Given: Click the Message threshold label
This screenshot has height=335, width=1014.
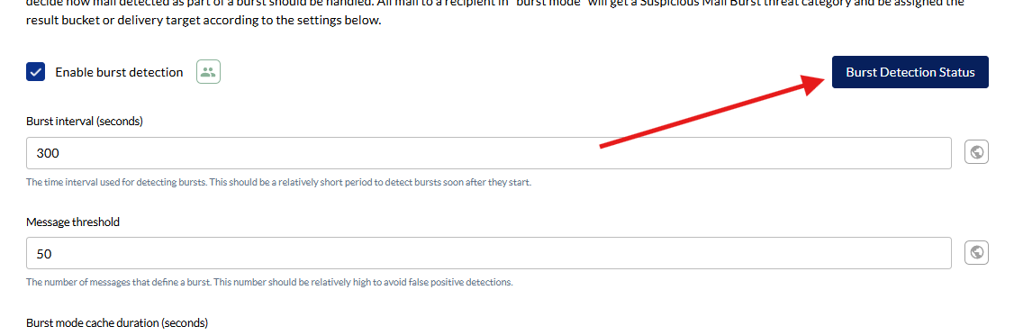Looking at the screenshot, I should pyautogui.click(x=73, y=222).
